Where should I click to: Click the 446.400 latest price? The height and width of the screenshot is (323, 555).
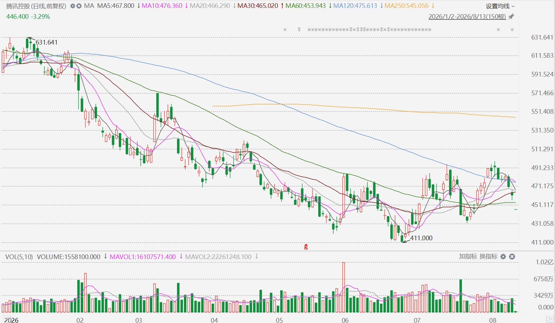pyautogui.click(x=17, y=16)
